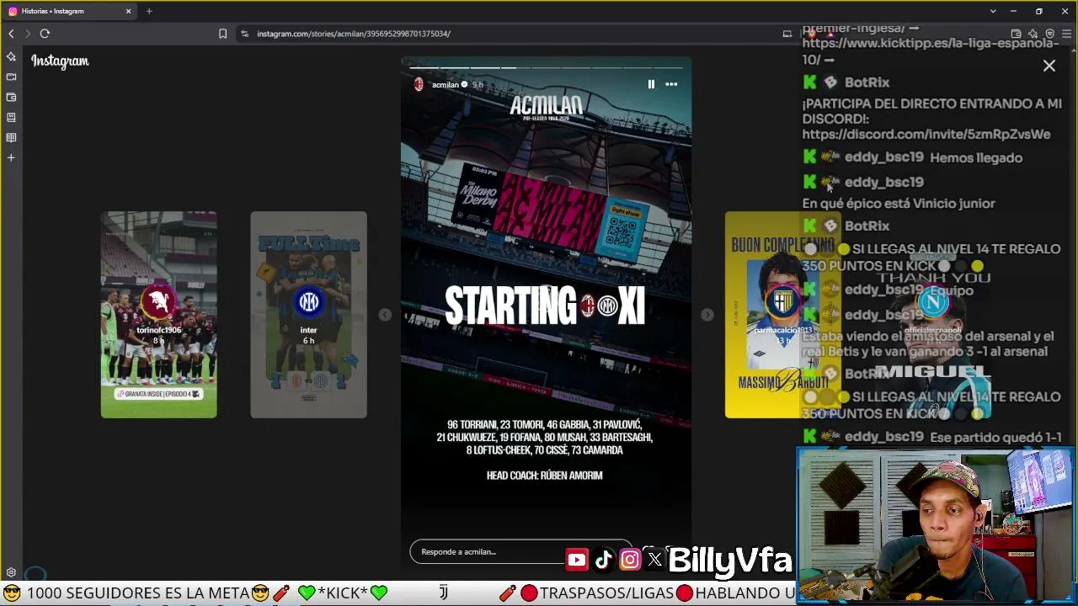Open the wallet panel in left sidebar

coord(11,97)
